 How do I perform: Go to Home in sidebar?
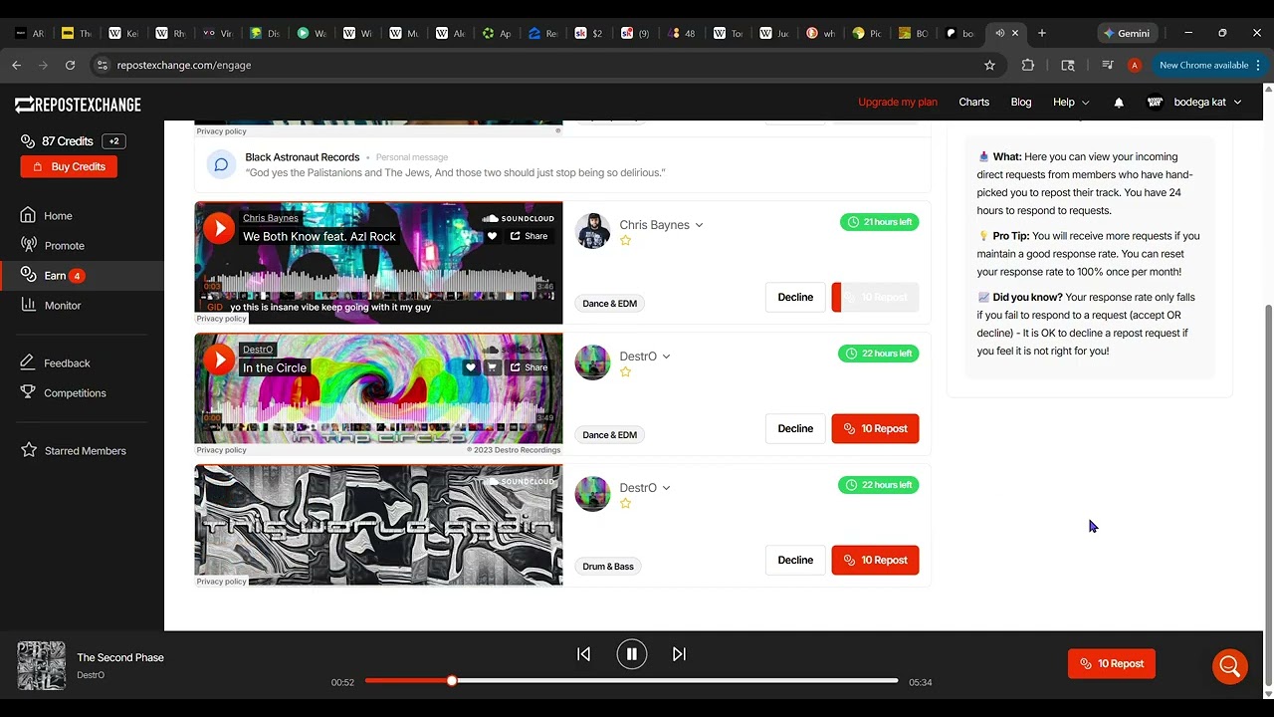[x=58, y=215]
